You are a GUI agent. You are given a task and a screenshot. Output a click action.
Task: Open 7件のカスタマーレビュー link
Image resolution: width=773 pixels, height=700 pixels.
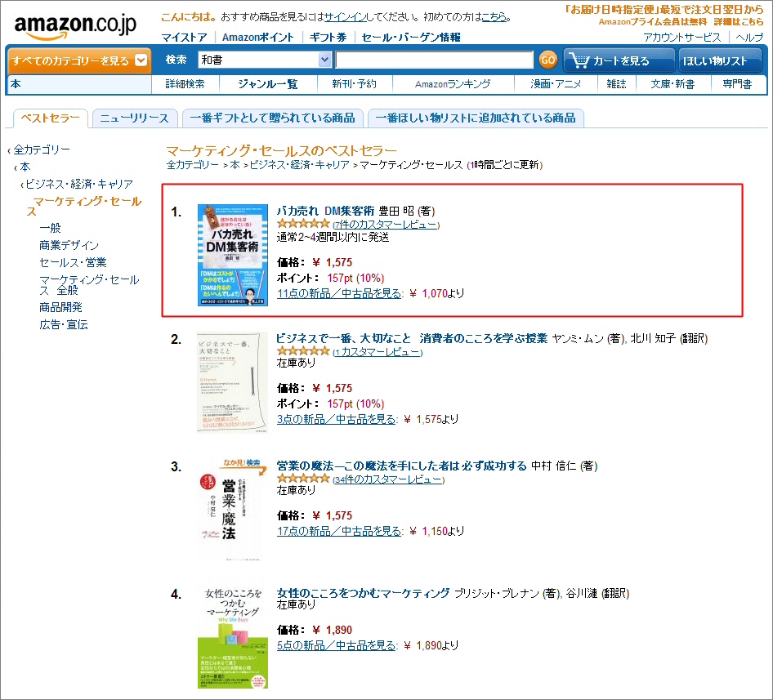[386, 225]
